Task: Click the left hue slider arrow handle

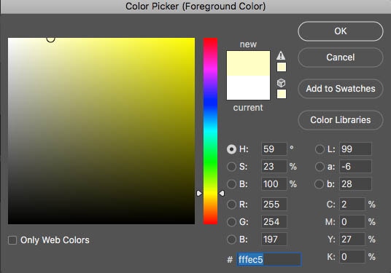Action: pyautogui.click(x=198, y=194)
